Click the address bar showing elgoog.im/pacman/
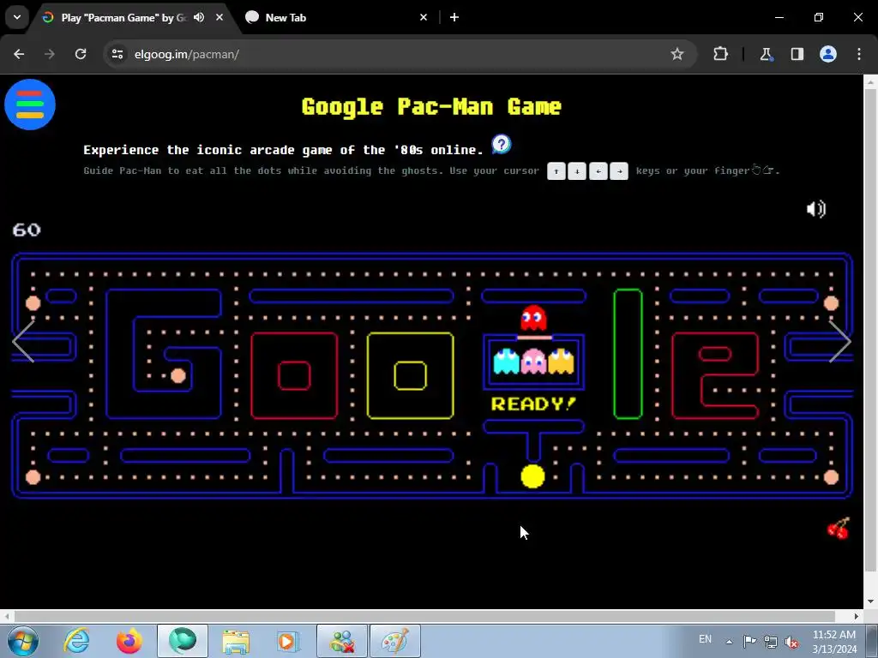 click(x=392, y=54)
